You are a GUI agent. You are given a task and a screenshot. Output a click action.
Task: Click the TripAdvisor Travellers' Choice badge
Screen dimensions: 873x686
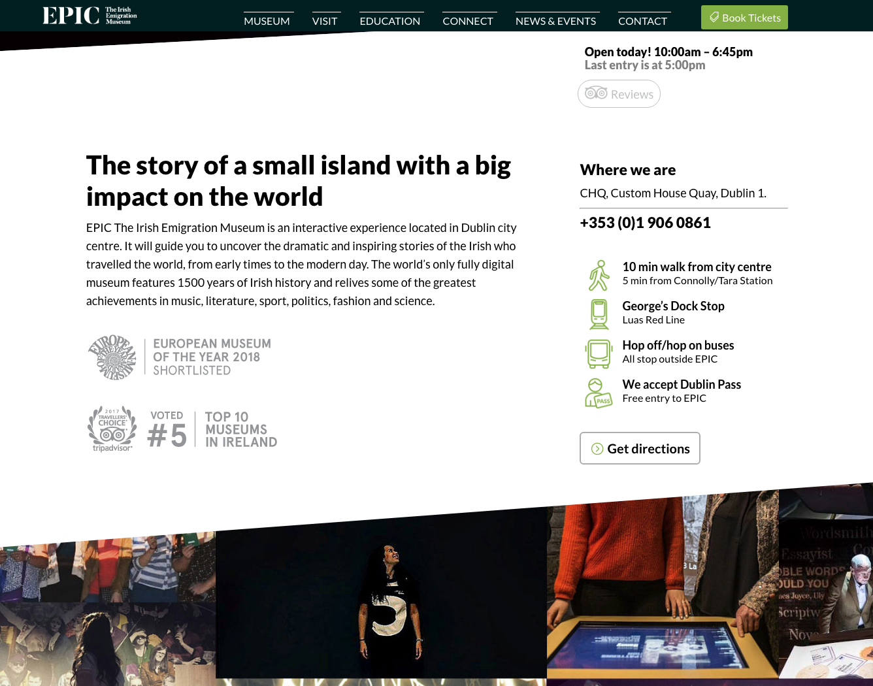pos(112,429)
